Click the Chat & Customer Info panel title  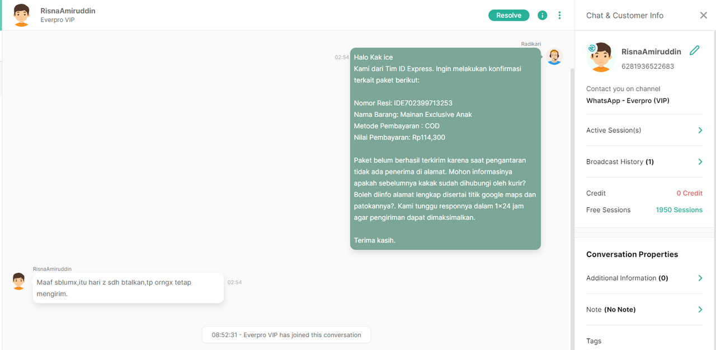click(625, 16)
